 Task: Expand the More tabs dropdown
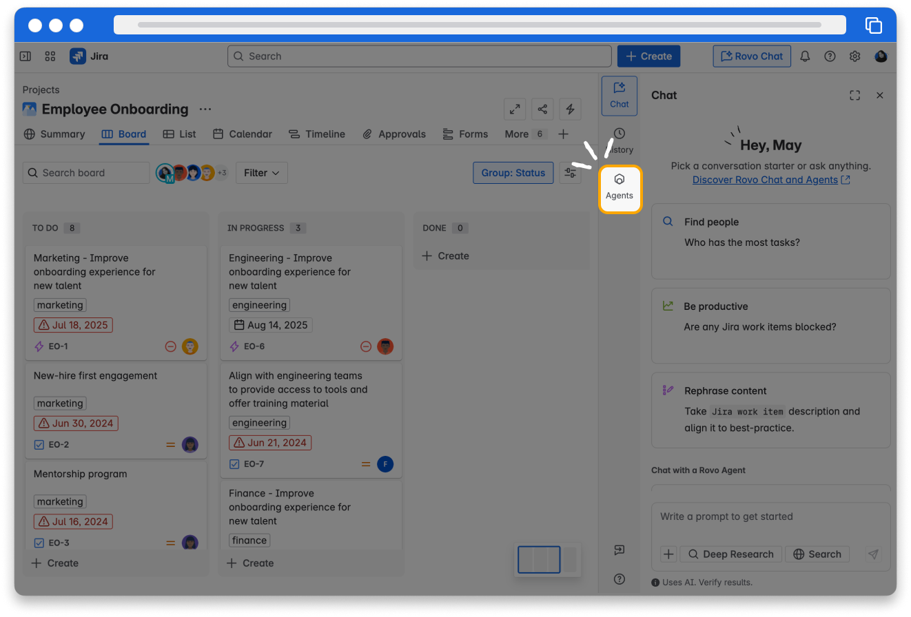(x=526, y=134)
